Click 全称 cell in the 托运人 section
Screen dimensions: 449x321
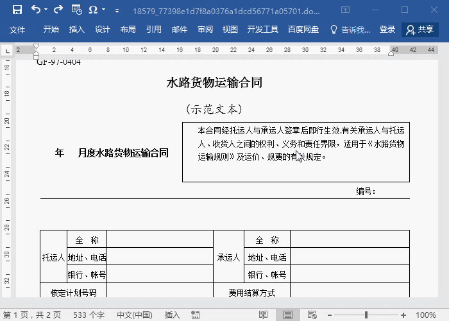(87, 239)
